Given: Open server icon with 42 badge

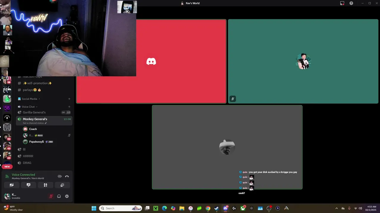Looking at the screenshot, I should point(7,146).
